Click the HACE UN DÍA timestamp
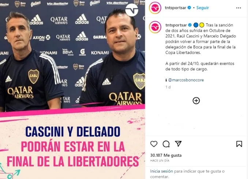 point(159,160)
